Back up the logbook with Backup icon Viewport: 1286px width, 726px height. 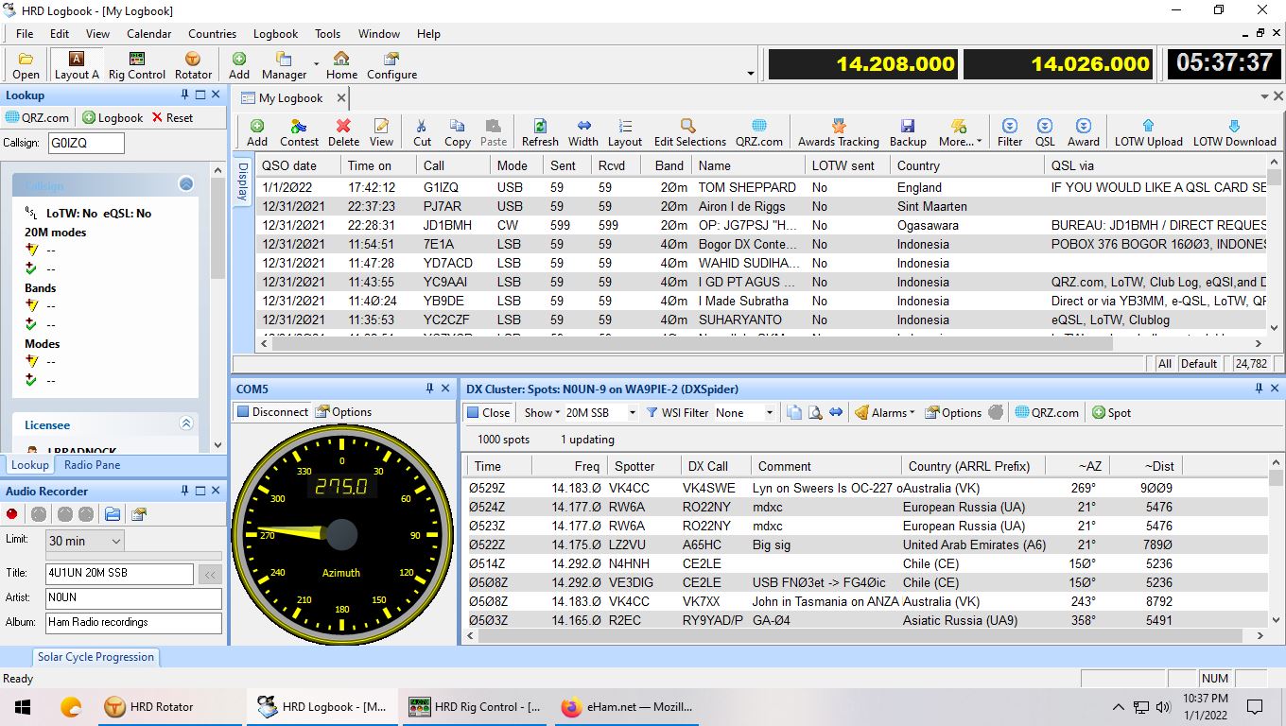pyautogui.click(x=908, y=132)
